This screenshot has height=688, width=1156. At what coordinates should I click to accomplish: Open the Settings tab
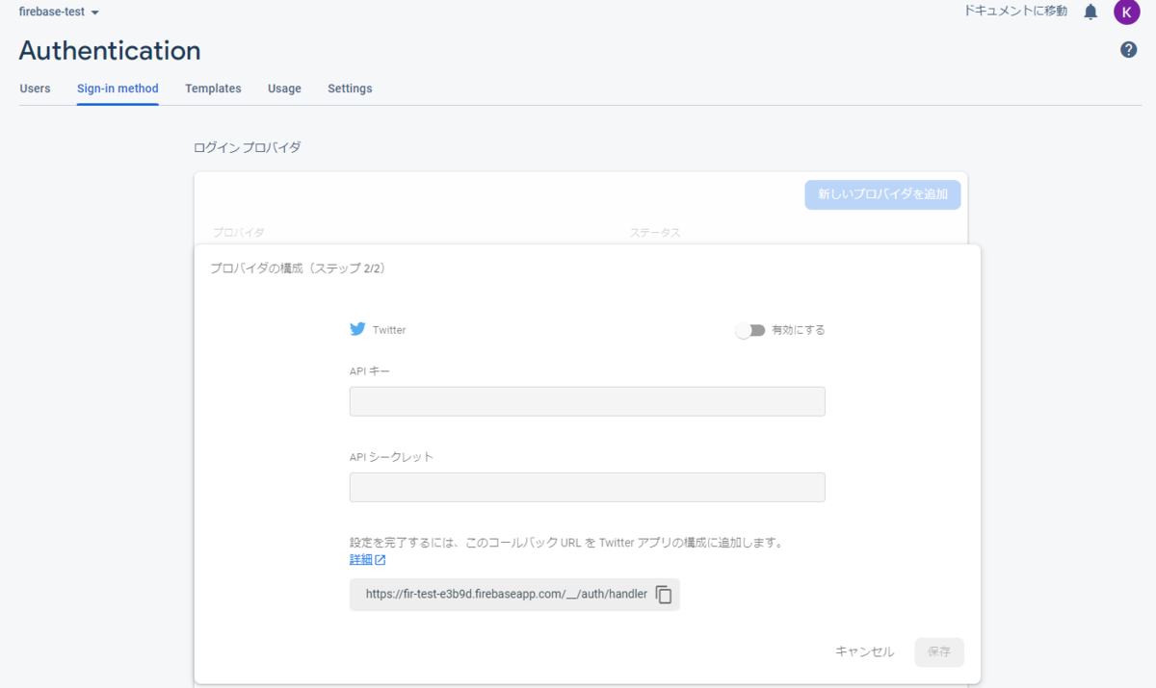pyautogui.click(x=350, y=89)
